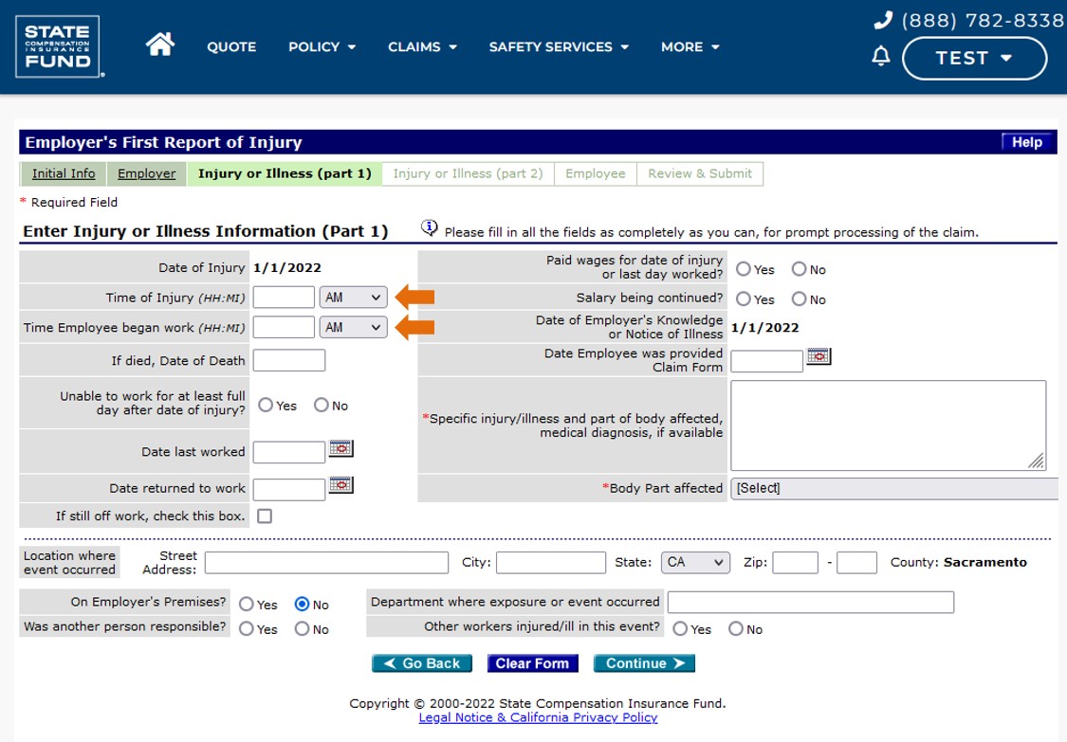Viewport: 1067px width, 742px height.
Task: Open the CLAIMS menu
Action: pos(422,46)
